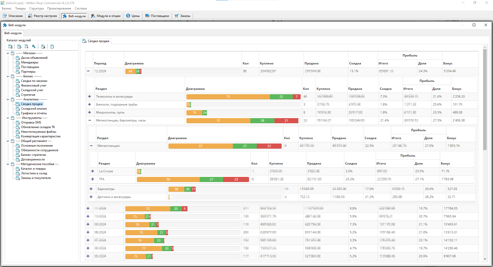Collapse the Метеостанции subsection row
Image resolution: width=493 pixels, height=267 pixels.
pyautogui.click(x=91, y=146)
